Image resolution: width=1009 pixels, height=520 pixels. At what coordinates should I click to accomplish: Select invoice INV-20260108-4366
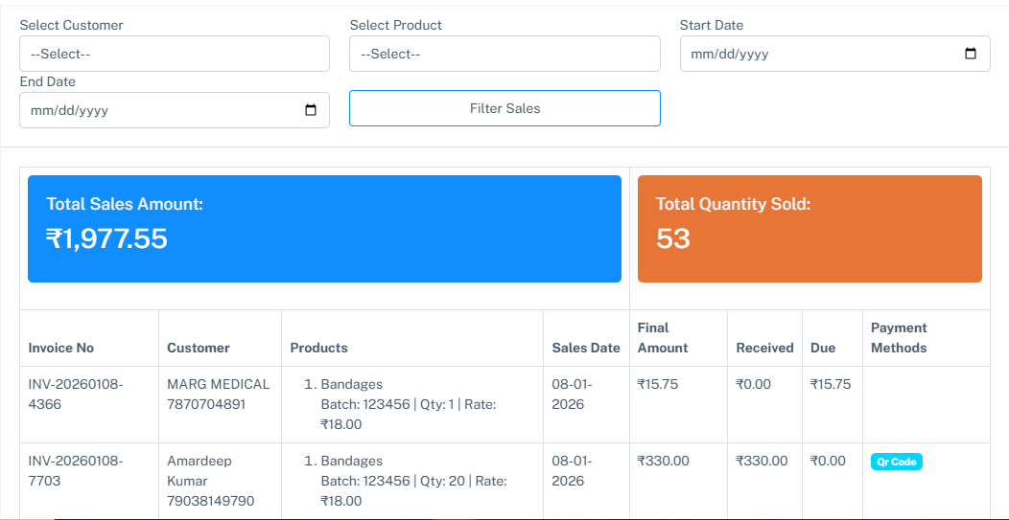76,394
